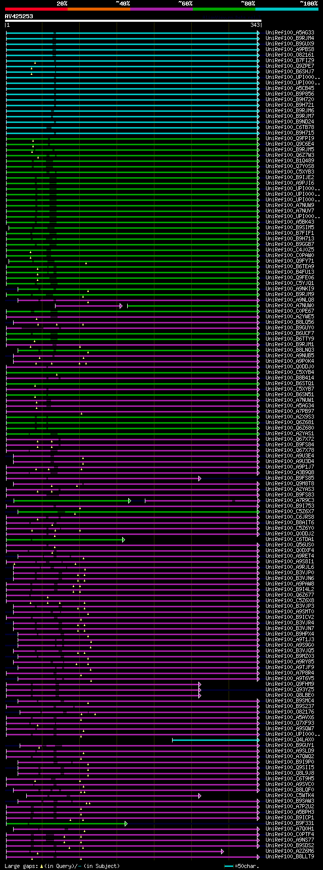The image size is (323, 870).
Task: Select hit label UniRef100_B6SHJ7
Action: tap(290, 72)
